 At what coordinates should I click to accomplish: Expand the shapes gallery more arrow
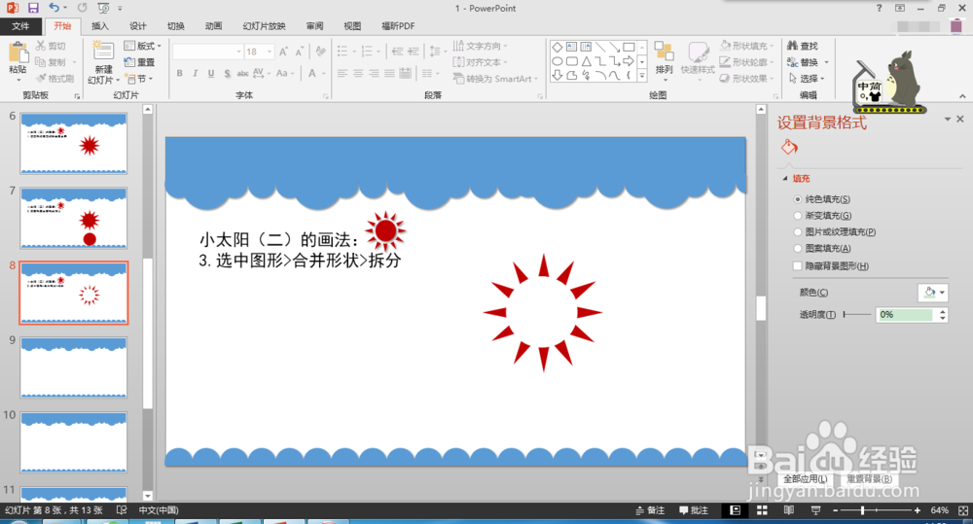(641, 76)
